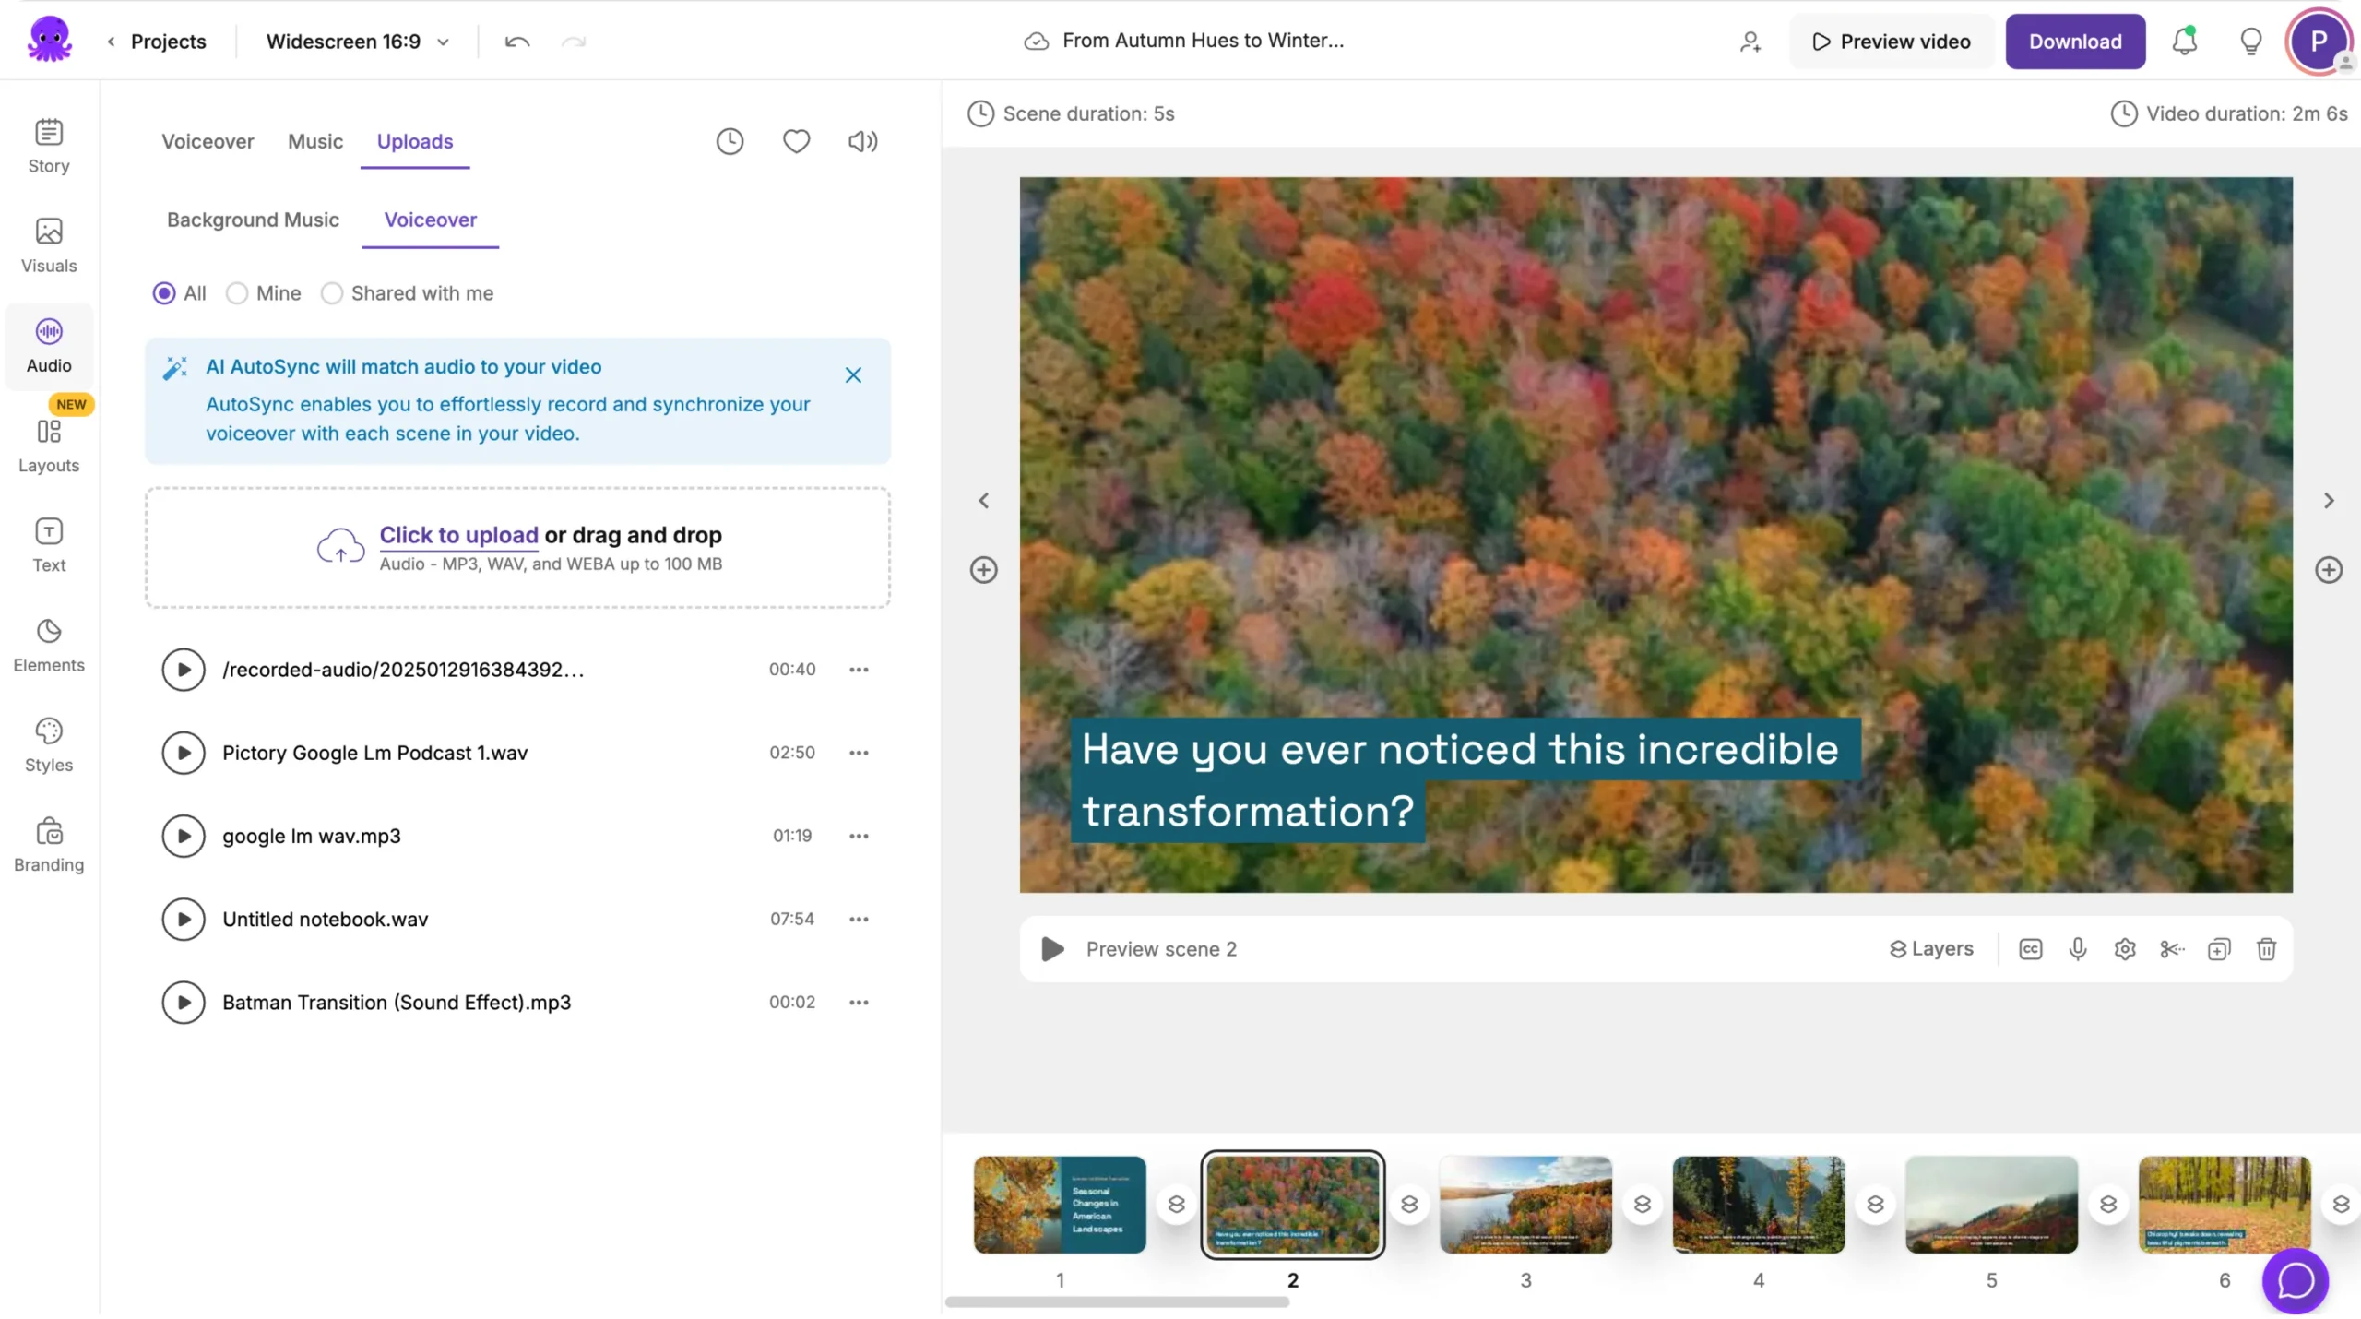Go to next scene using right chevron
Screen dimensions: 2361x1319
(x=2329, y=501)
